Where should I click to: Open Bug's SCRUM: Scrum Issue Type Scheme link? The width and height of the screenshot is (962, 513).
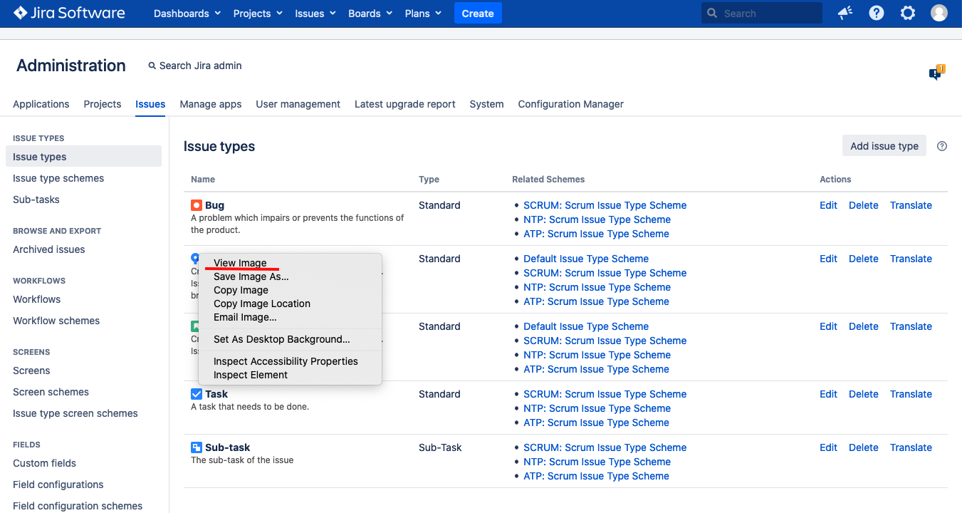(x=605, y=205)
